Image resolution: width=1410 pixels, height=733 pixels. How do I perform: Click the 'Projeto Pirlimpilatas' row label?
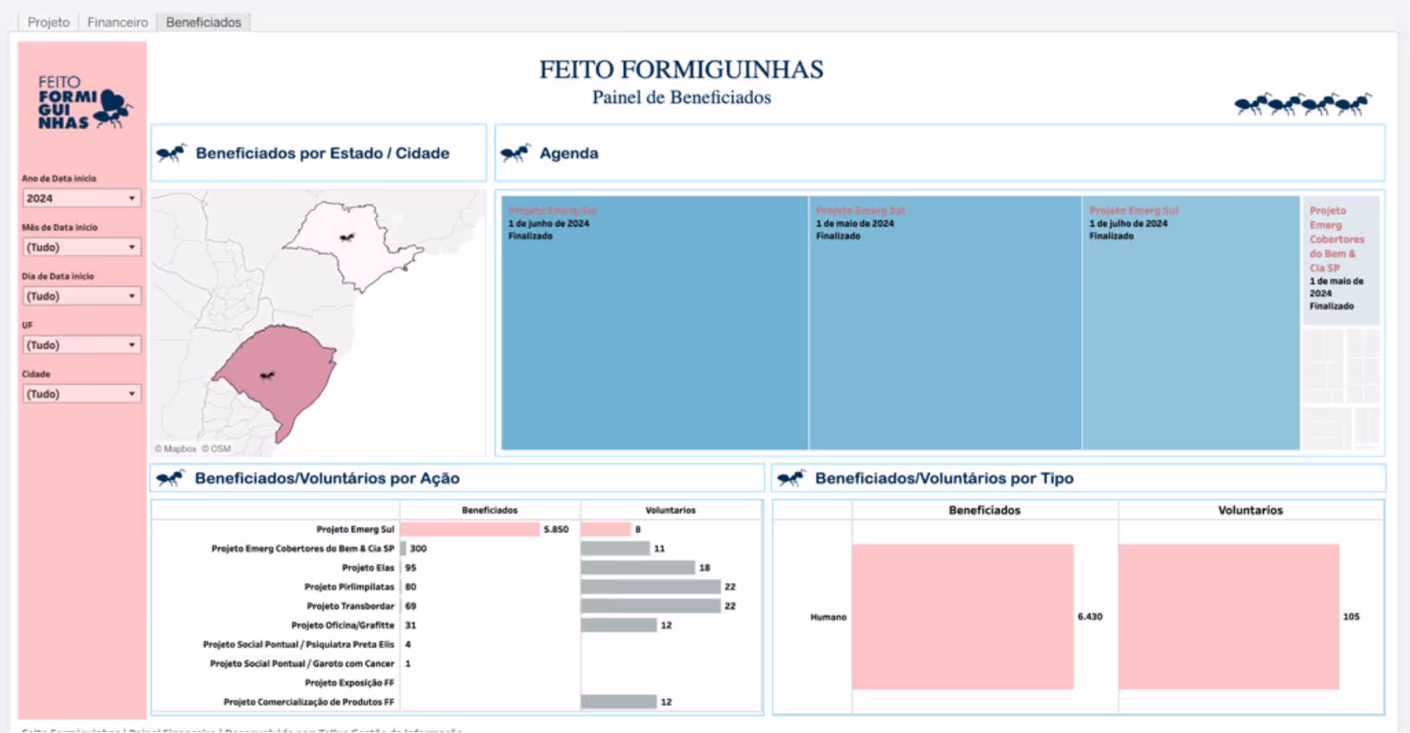(x=349, y=587)
